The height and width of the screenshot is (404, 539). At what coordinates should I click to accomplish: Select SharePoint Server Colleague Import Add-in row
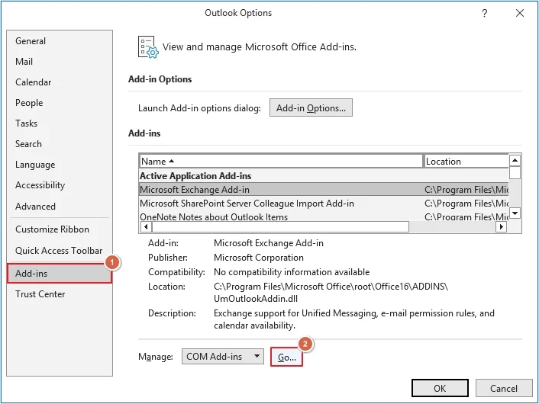[324, 204]
